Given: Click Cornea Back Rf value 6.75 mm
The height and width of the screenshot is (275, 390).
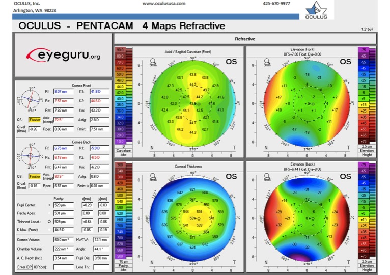Looking at the screenshot, I should point(64,148).
